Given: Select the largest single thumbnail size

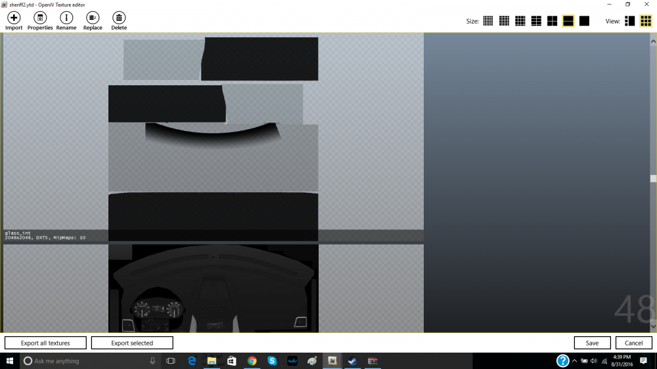Looking at the screenshot, I should click(584, 21).
